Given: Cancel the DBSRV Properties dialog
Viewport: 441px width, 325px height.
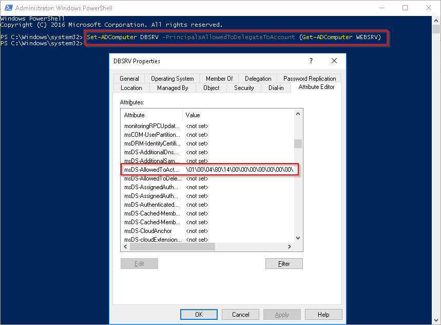Looking at the screenshot, I should tap(240, 314).
